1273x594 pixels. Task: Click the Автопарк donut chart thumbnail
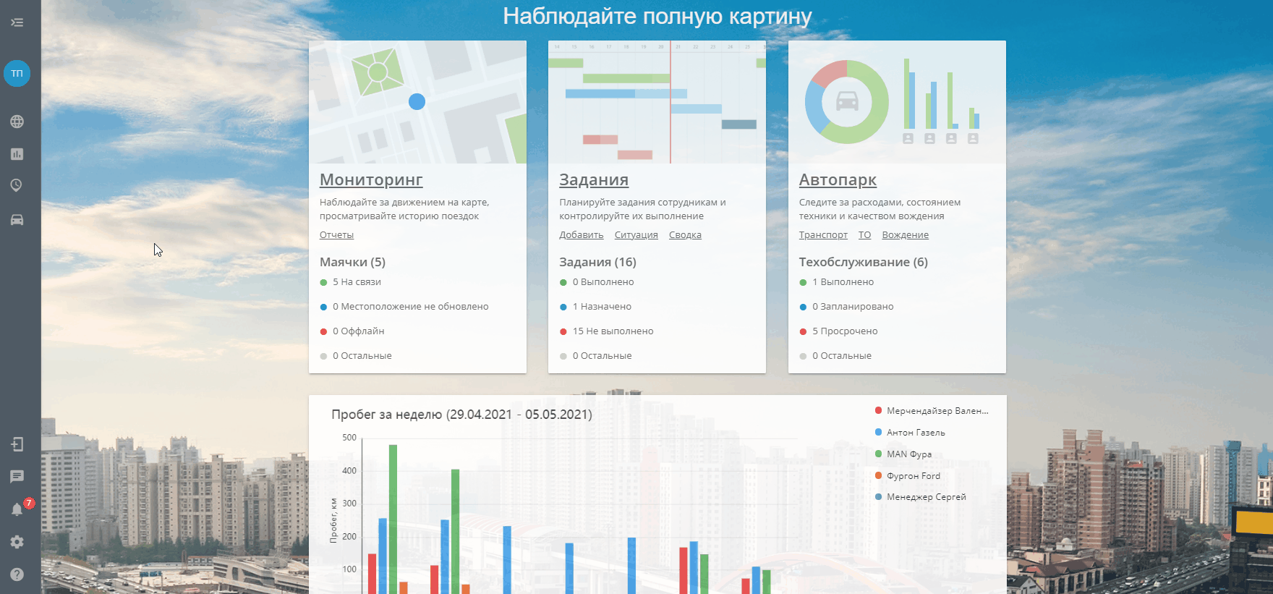click(897, 102)
